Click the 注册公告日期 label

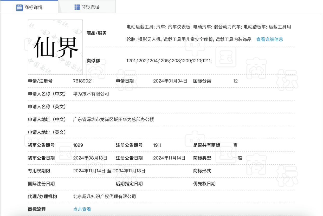[129, 158]
